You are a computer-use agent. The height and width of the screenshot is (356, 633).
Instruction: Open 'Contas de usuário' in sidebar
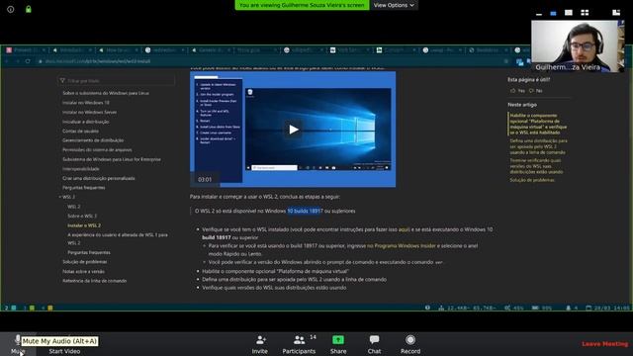(x=80, y=132)
